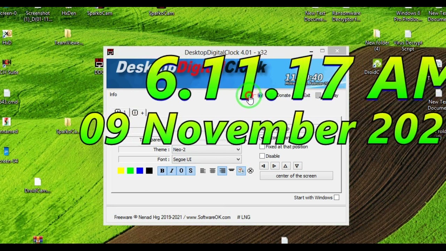446x251 pixels.
Task: Open SparkoCam folder beside the window
Action: click(x=68, y=127)
